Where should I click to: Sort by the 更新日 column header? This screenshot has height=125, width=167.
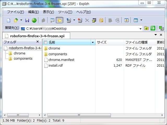(x=160, y=42)
